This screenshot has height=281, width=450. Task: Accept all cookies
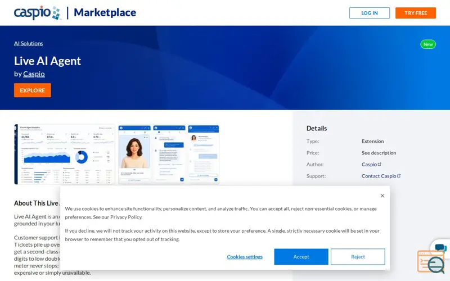(x=301, y=257)
